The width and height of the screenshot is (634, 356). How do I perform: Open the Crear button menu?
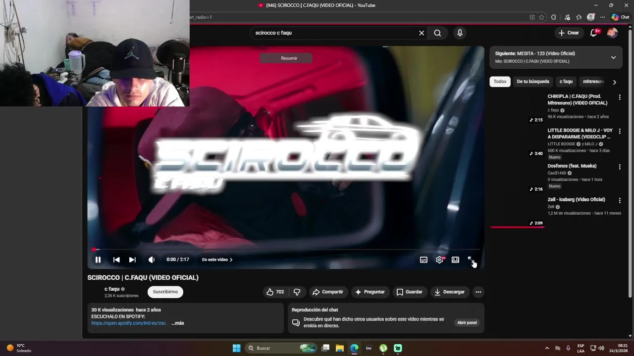pyautogui.click(x=568, y=33)
